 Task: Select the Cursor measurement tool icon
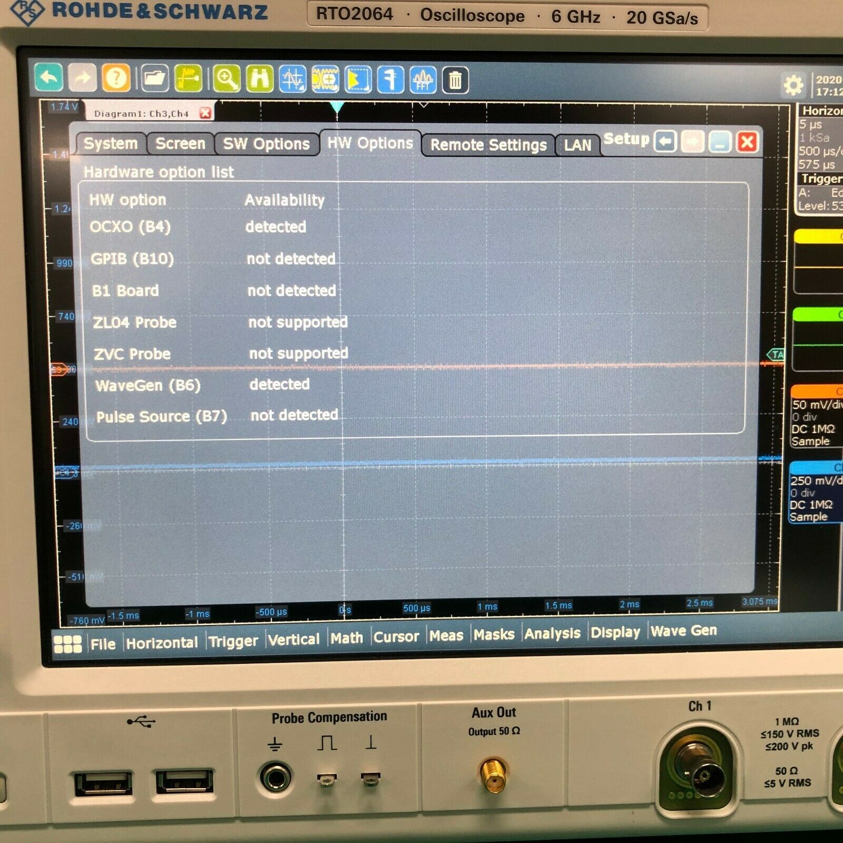click(x=292, y=80)
